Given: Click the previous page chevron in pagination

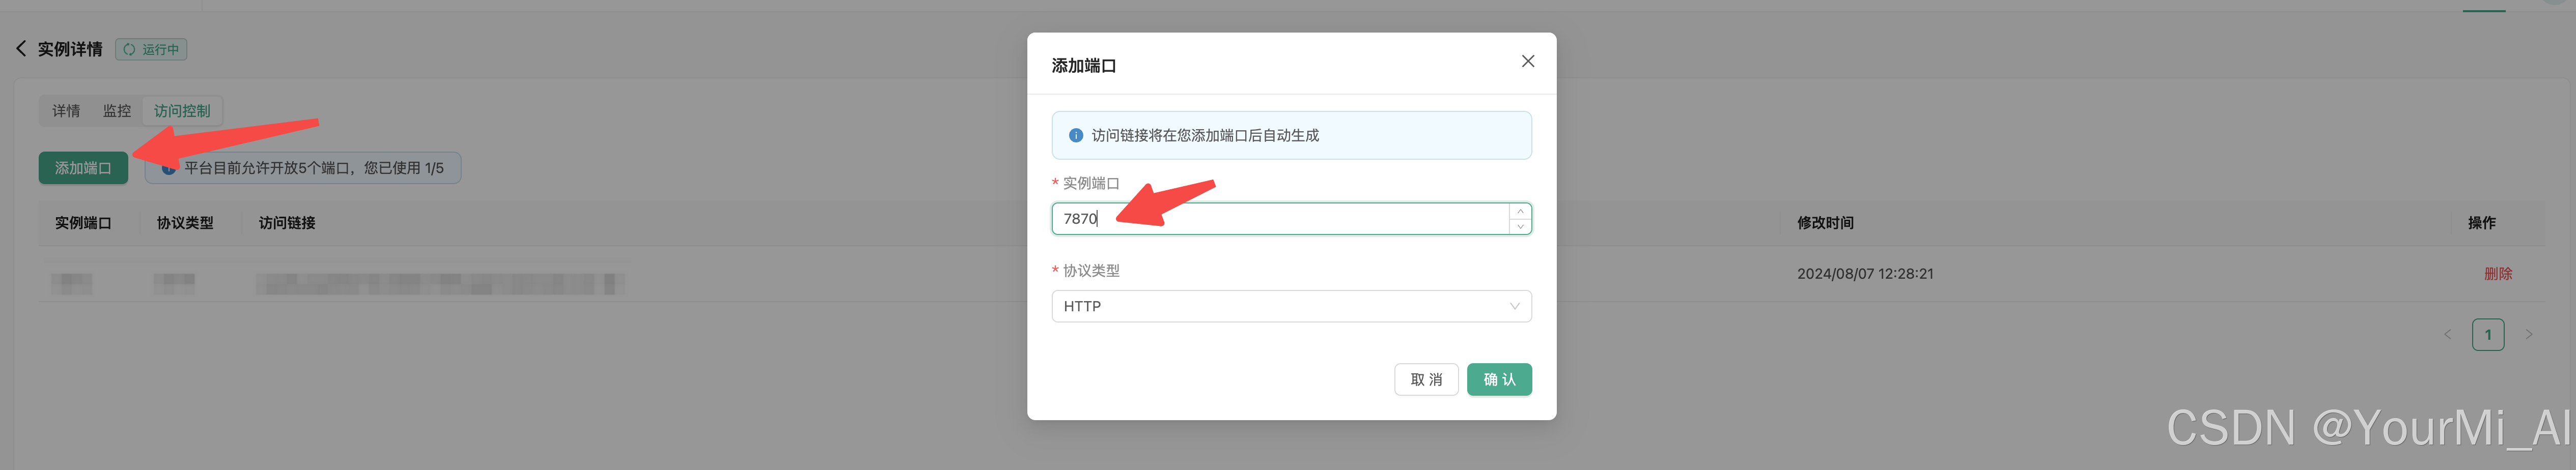Looking at the screenshot, I should pos(2447,334).
